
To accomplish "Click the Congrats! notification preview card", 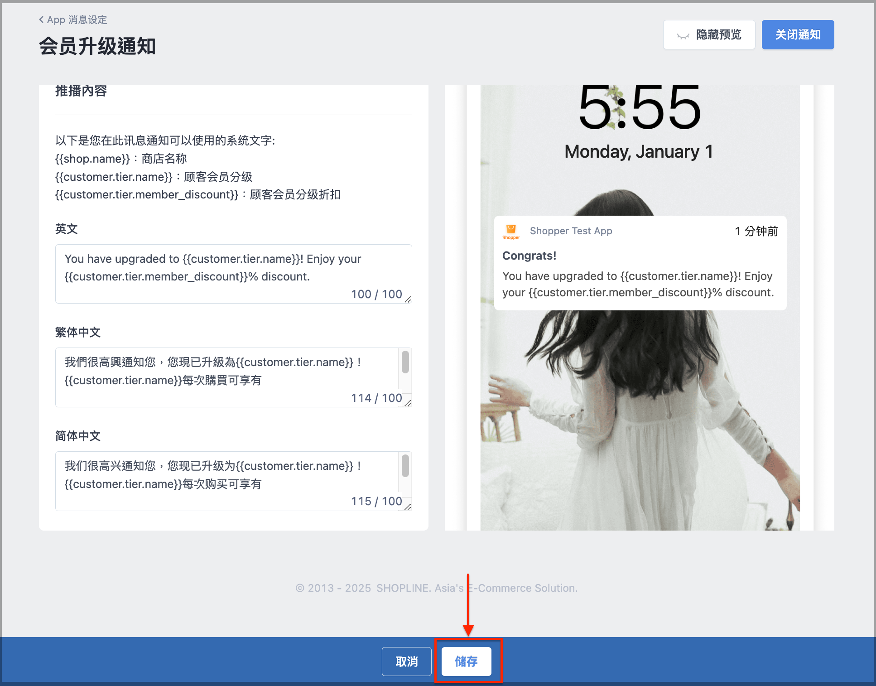I will tap(640, 263).
